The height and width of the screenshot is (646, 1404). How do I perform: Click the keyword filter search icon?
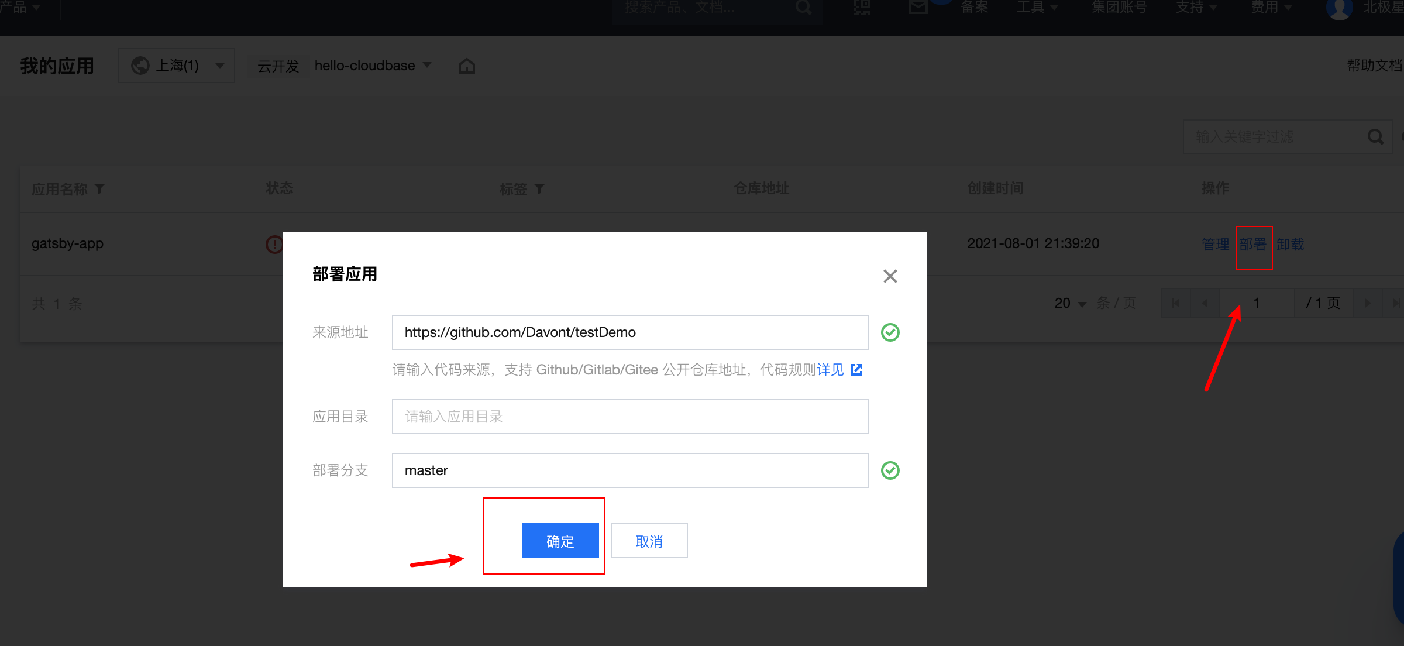click(1375, 137)
